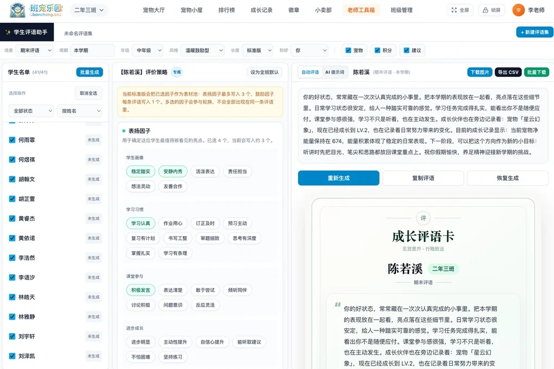
Task: Open the 全部状态 filter dropdown
Action: 31,111
